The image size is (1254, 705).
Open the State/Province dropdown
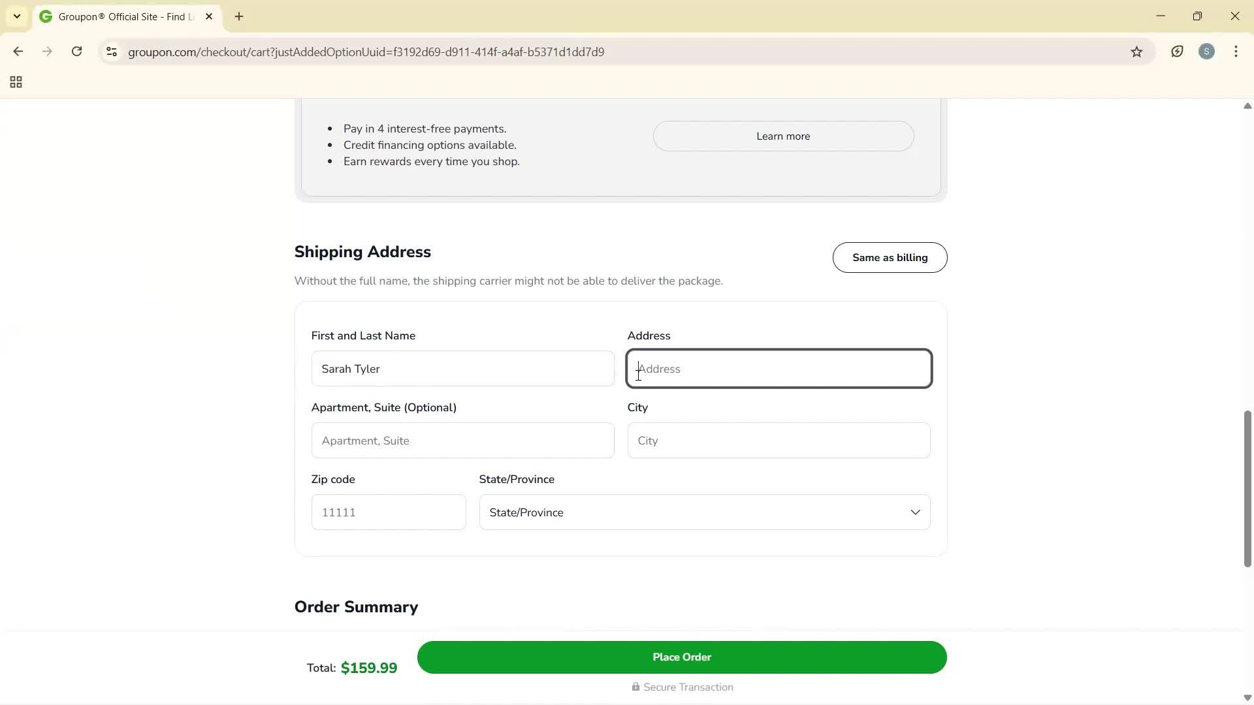click(704, 512)
